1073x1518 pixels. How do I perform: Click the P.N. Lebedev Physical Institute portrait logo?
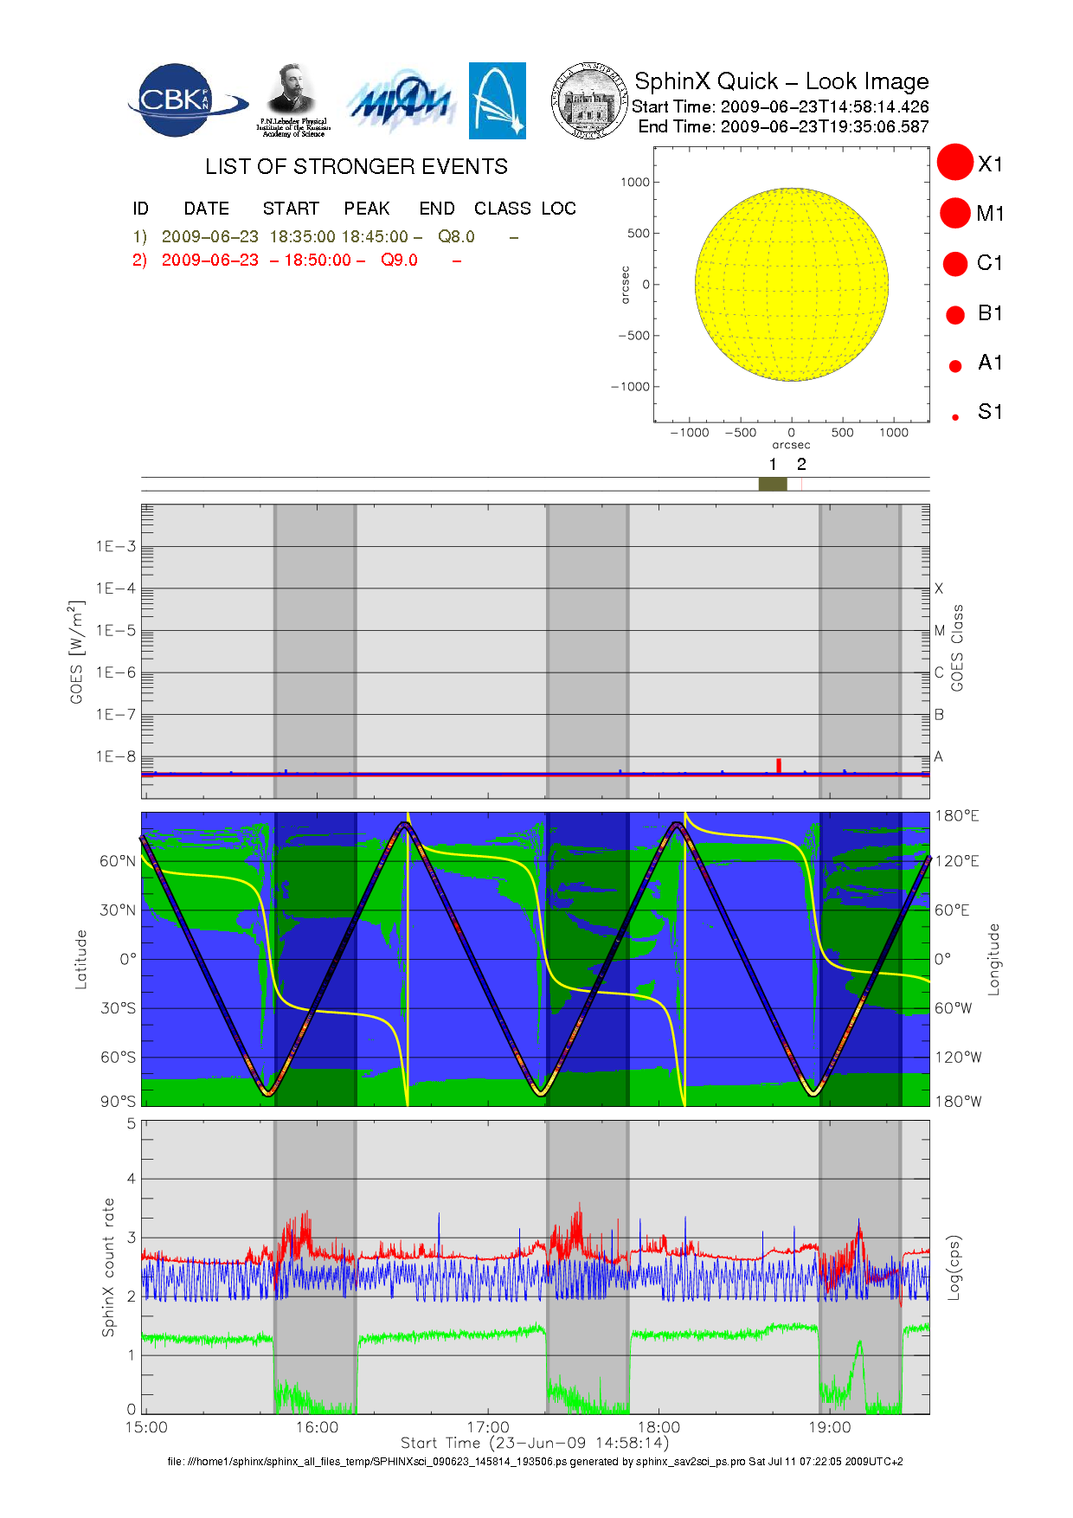click(x=293, y=100)
